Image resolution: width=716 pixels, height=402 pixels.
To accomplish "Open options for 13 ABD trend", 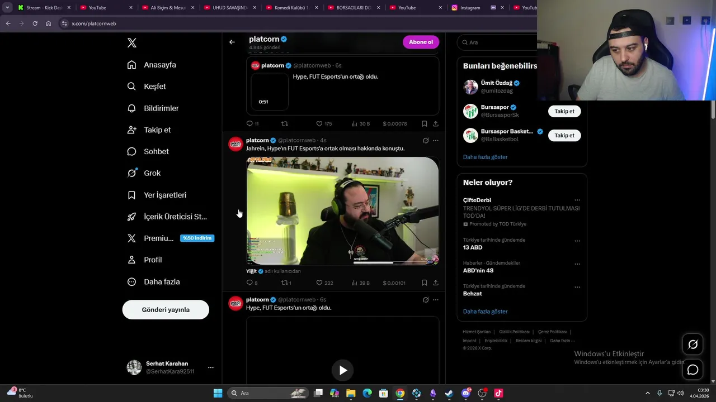I will tap(577, 241).
